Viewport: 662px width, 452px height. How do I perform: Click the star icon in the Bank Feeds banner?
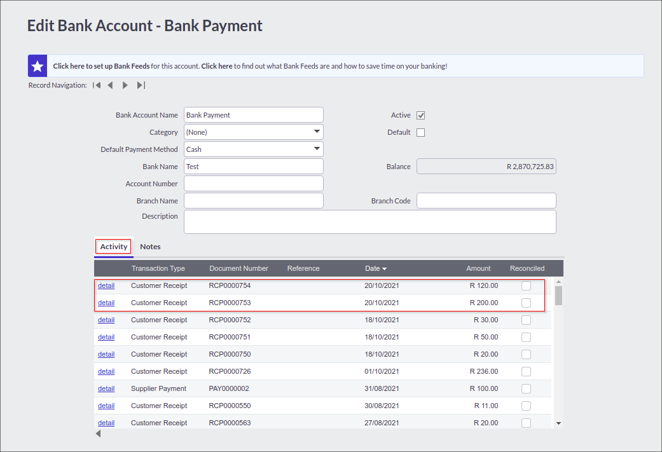(37, 66)
